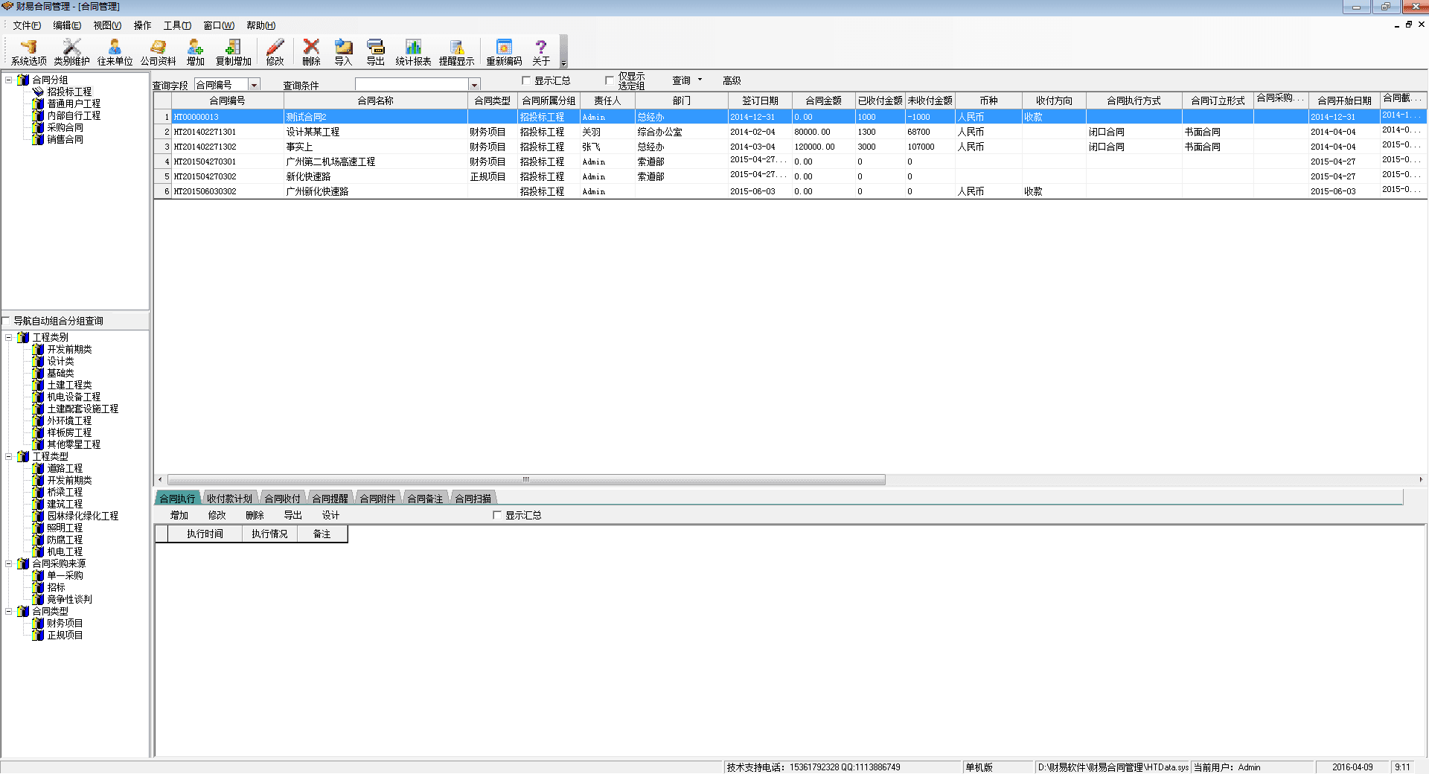
Task: Switch to the 收付款计划 tab
Action: point(229,499)
